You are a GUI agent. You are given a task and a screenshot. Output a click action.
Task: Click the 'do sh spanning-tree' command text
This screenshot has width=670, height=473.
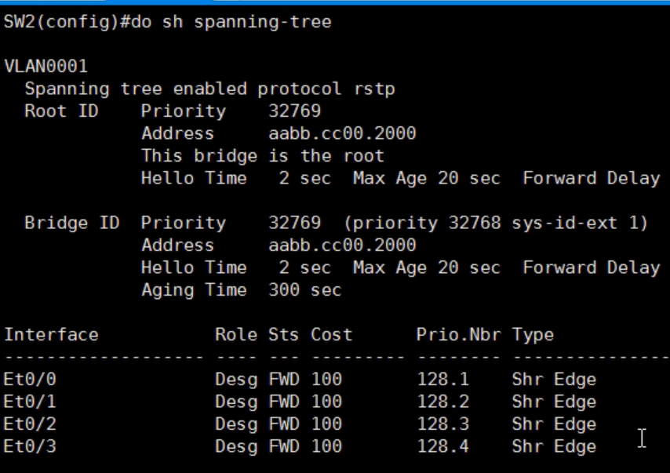click(231, 22)
